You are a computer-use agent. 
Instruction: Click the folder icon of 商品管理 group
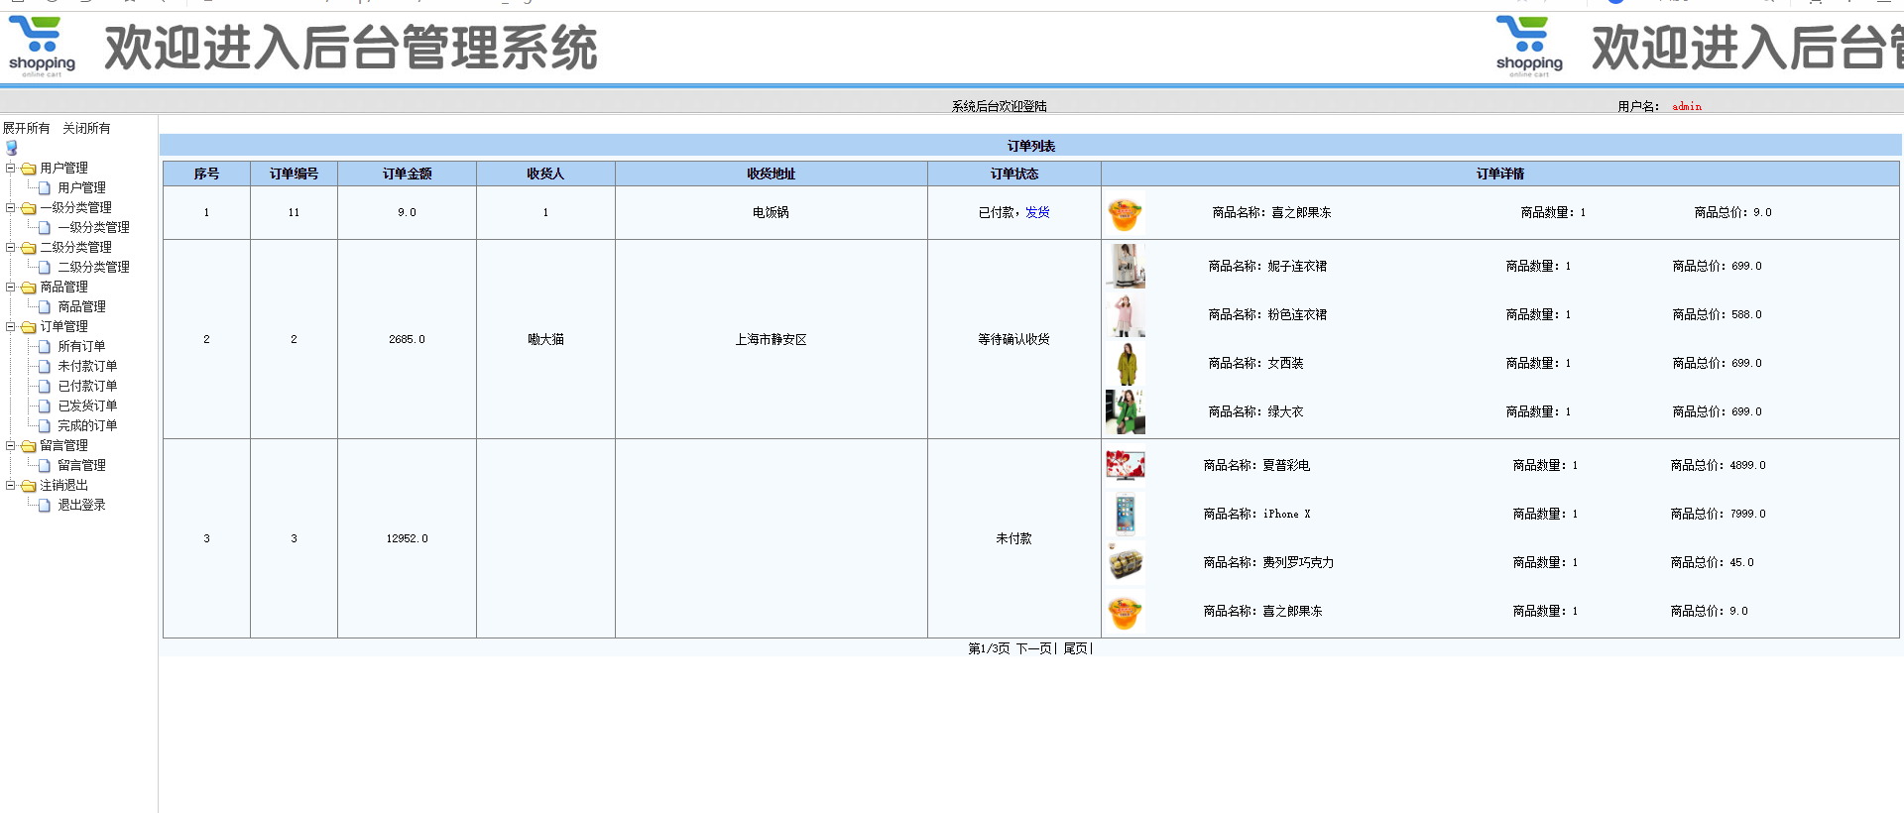(x=29, y=288)
